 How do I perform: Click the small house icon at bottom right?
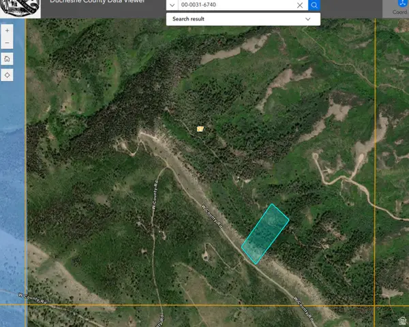pos(402,320)
